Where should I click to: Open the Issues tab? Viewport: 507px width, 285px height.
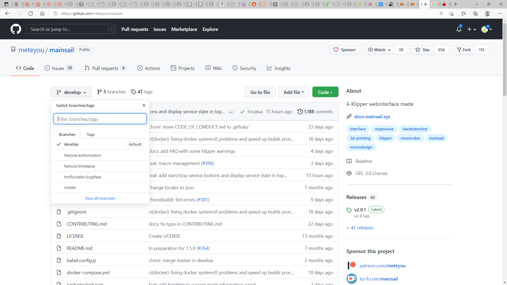[x=59, y=68]
